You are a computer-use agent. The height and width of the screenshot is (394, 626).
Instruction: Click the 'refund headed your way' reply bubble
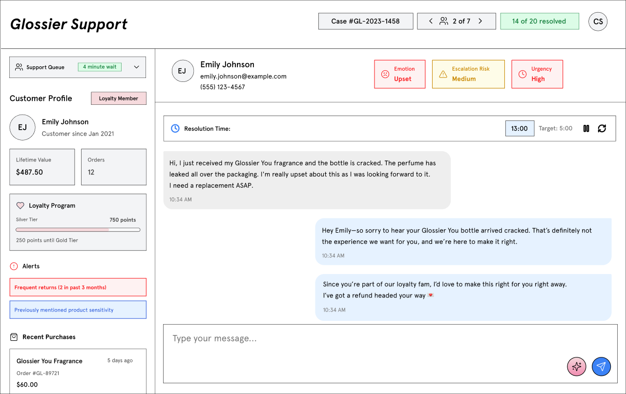(463, 297)
